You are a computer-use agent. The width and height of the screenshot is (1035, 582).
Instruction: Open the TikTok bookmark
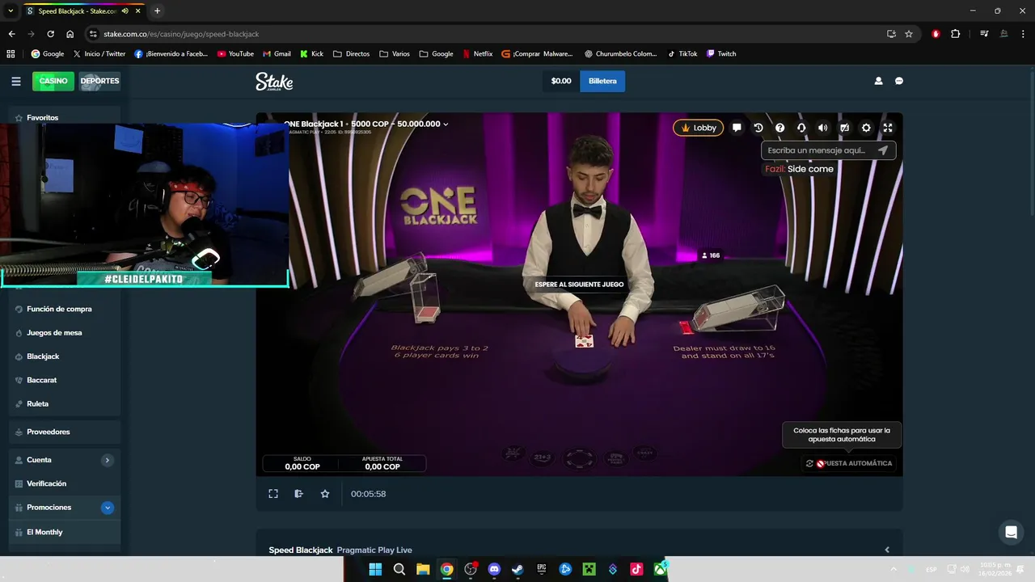(682, 53)
